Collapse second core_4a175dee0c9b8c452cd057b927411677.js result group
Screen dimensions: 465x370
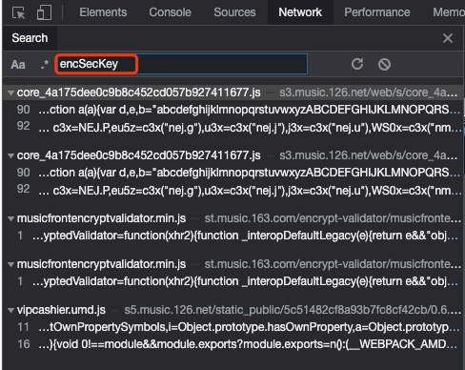(11, 155)
